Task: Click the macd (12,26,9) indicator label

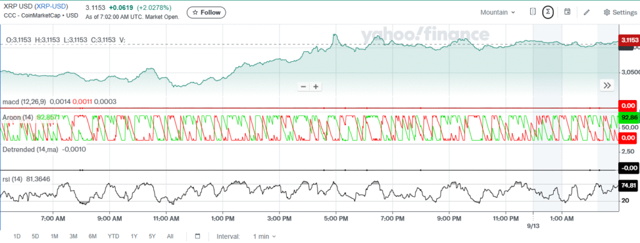Action: point(24,101)
